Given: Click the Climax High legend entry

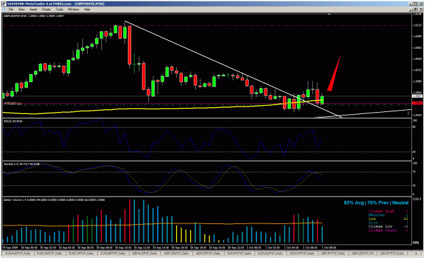Looking at the screenshot, I should point(381,211).
